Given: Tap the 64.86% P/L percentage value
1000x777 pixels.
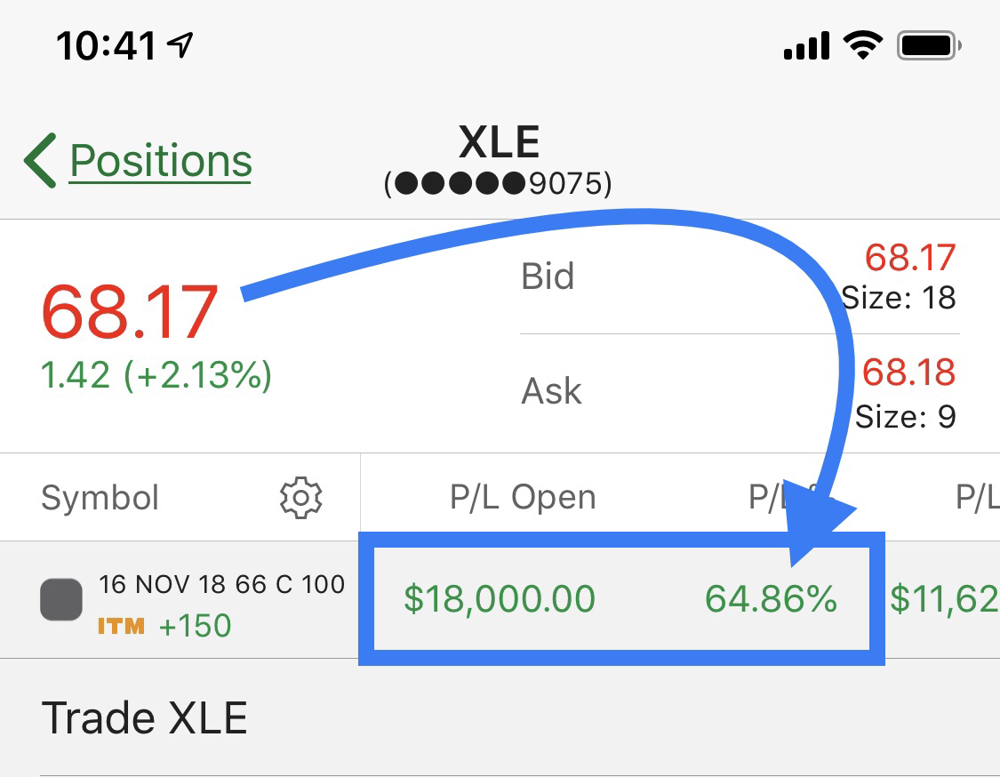Looking at the screenshot, I should (771, 599).
